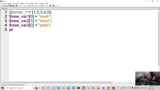Image resolution: width=160 pixels, height=90 pixels.
Task: Click the red close-file toolbar icon
Action: [13, 6]
